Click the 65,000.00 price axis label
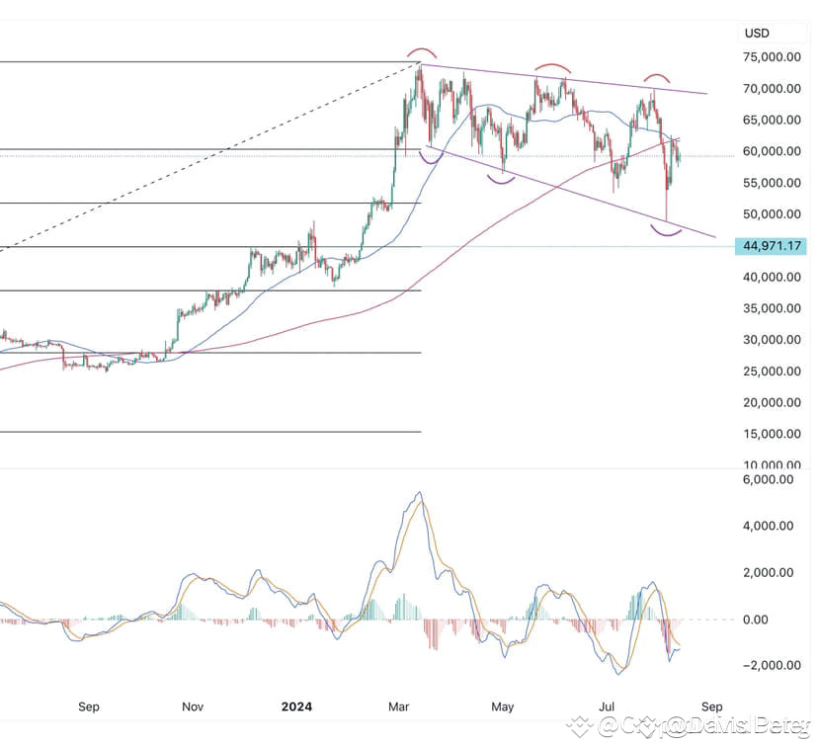Image resolution: width=818 pixels, height=747 pixels. (x=772, y=120)
